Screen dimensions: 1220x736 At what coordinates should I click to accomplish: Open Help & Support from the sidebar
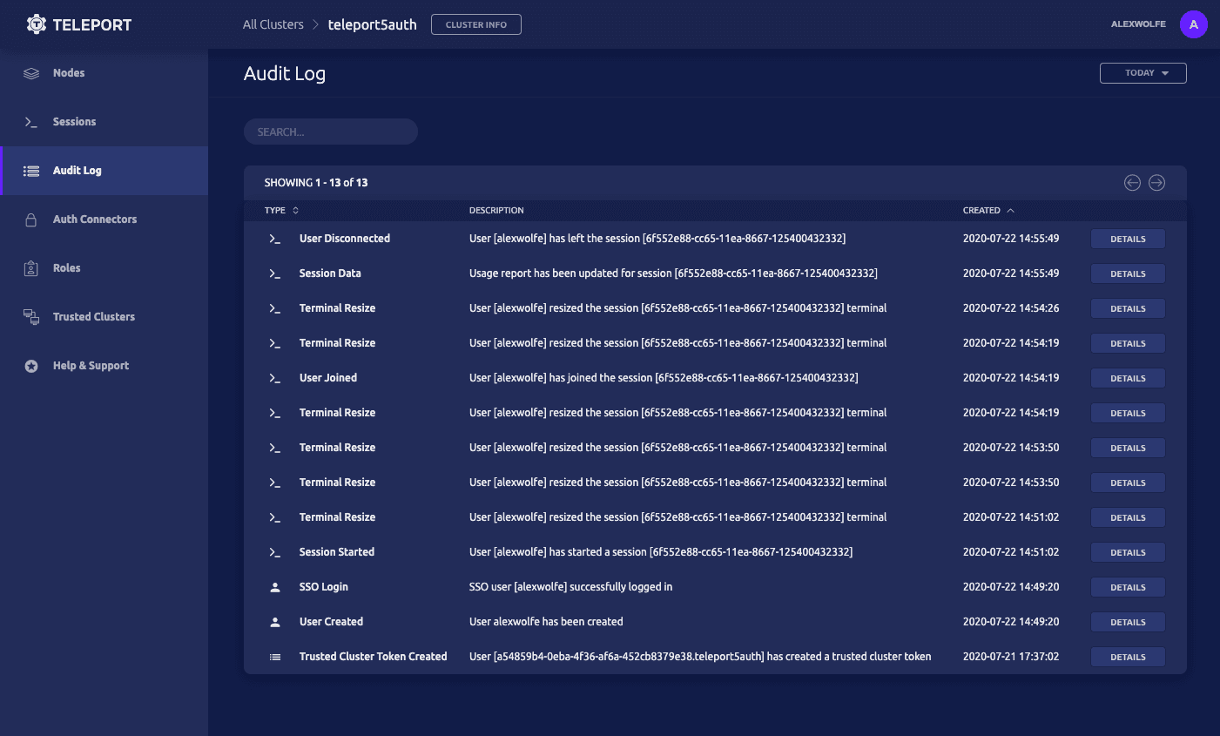(30, 366)
